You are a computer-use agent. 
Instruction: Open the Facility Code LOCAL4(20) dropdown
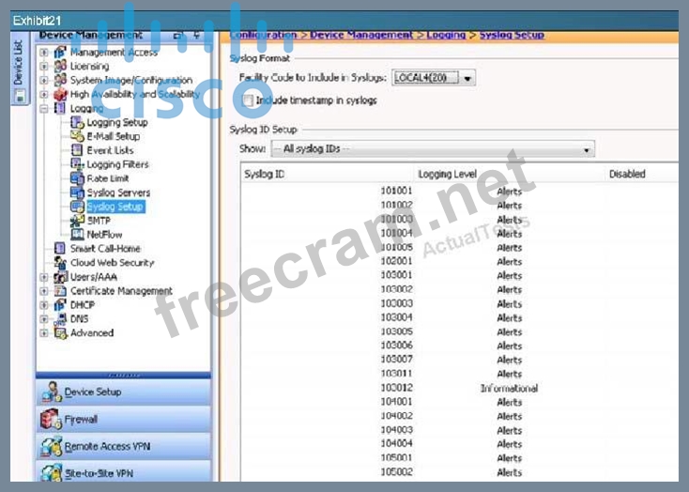(467, 79)
